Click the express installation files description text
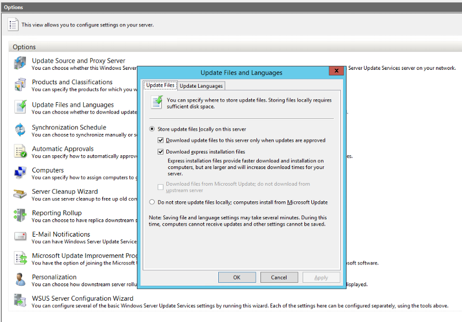This screenshot has height=322, width=462. point(246,167)
